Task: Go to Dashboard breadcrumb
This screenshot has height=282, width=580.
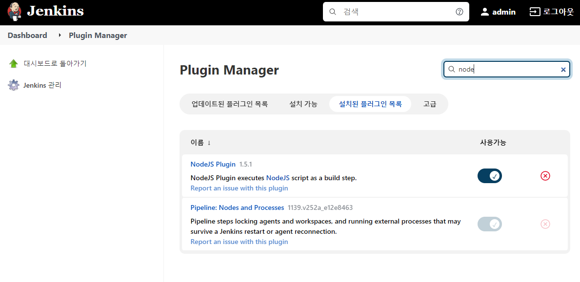Action: point(27,36)
